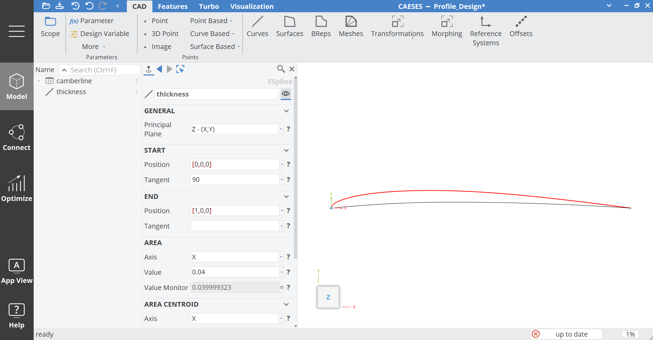Open the history clock icon
The image size is (653, 340).
pyautogui.click(x=75, y=6)
